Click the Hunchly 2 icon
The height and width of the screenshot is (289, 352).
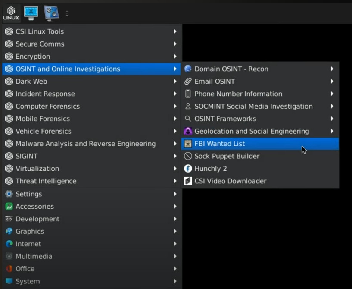[x=188, y=169]
